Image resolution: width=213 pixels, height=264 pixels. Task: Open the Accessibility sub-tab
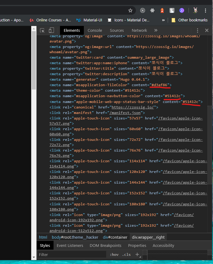click(x=163, y=245)
